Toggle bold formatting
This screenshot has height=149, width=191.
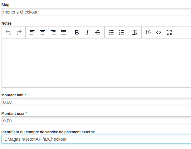[77, 32]
